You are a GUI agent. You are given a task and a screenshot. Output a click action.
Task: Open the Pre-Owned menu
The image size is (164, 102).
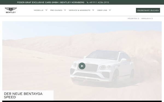[x=56, y=10]
